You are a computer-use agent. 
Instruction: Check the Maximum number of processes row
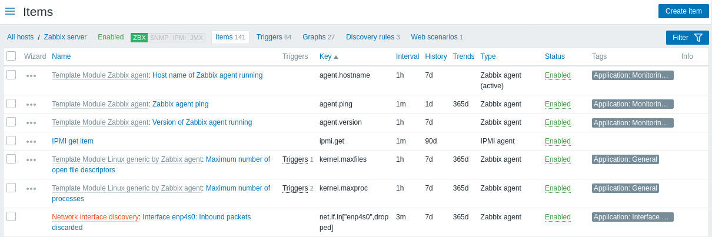[x=11, y=188]
